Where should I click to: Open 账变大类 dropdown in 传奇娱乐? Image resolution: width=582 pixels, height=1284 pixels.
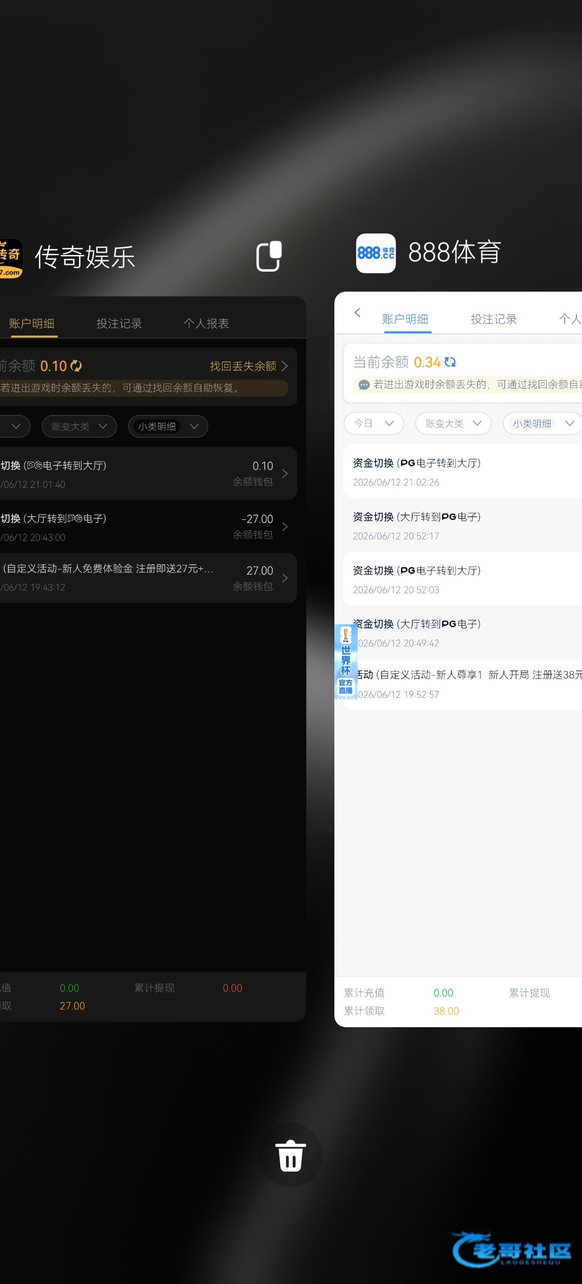point(79,426)
